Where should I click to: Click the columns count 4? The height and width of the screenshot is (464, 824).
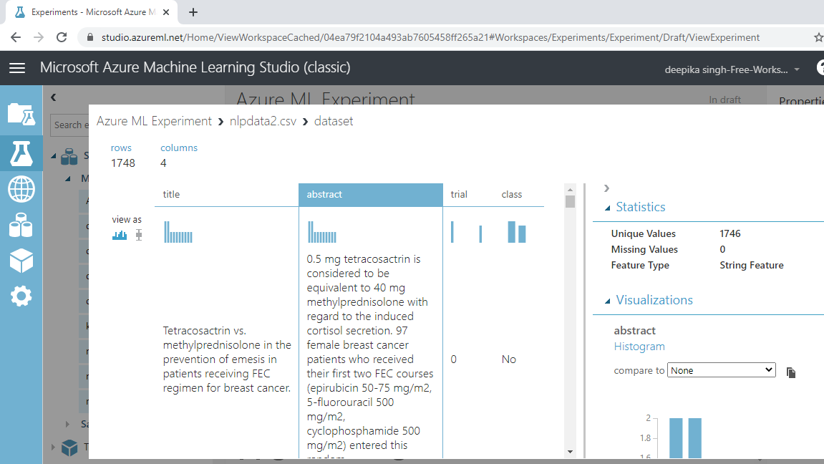tap(163, 163)
